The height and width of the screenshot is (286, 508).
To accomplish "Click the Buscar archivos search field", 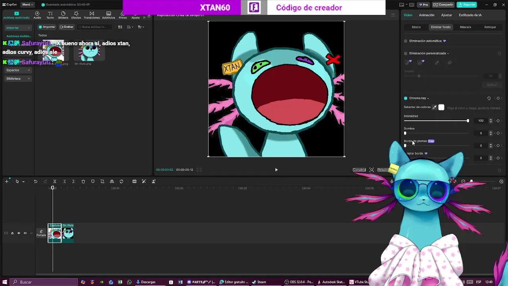I will point(95,27).
